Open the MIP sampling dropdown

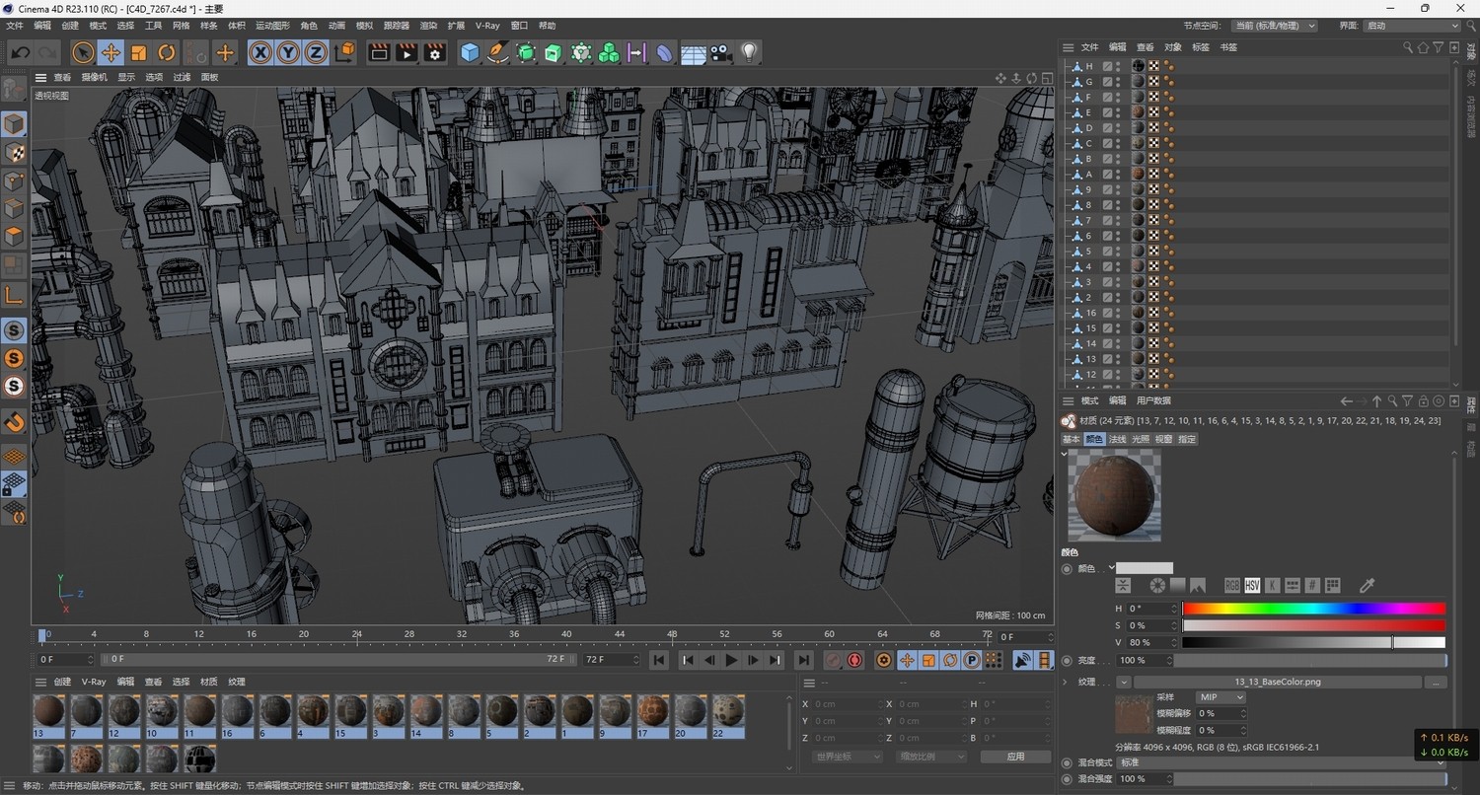(1221, 697)
